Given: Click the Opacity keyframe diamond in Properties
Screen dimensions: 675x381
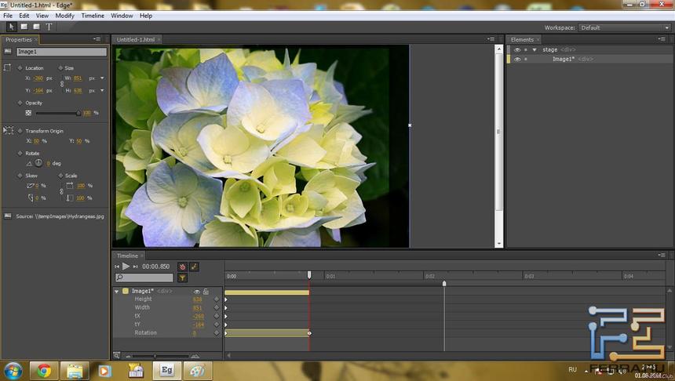Looking at the screenshot, I should click(20, 103).
